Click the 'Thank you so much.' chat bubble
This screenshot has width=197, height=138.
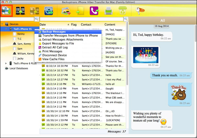click(x=171, y=75)
